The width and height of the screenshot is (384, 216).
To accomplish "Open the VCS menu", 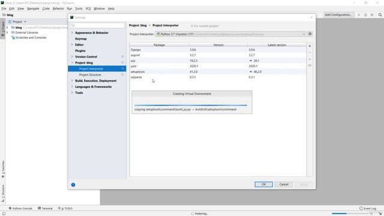I will point(88,8).
